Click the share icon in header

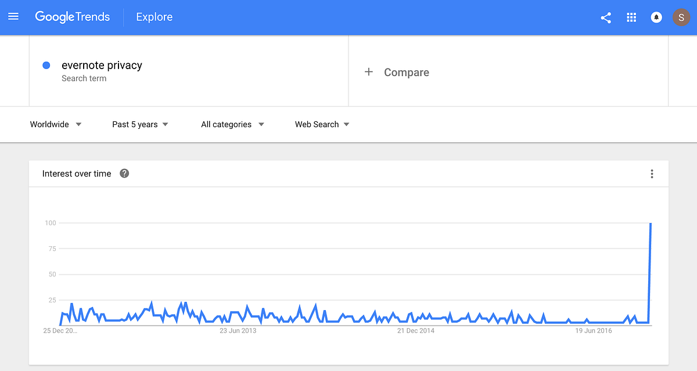click(x=606, y=17)
